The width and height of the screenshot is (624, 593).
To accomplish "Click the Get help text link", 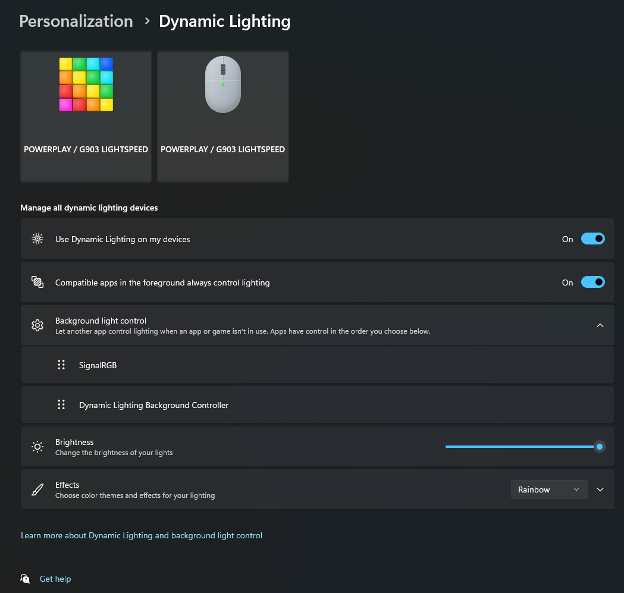I will [x=55, y=579].
